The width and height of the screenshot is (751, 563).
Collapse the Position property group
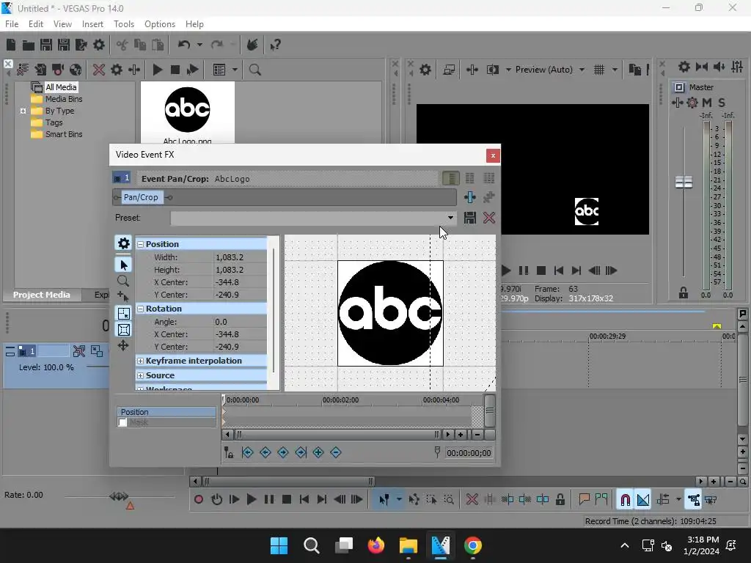pyautogui.click(x=140, y=244)
